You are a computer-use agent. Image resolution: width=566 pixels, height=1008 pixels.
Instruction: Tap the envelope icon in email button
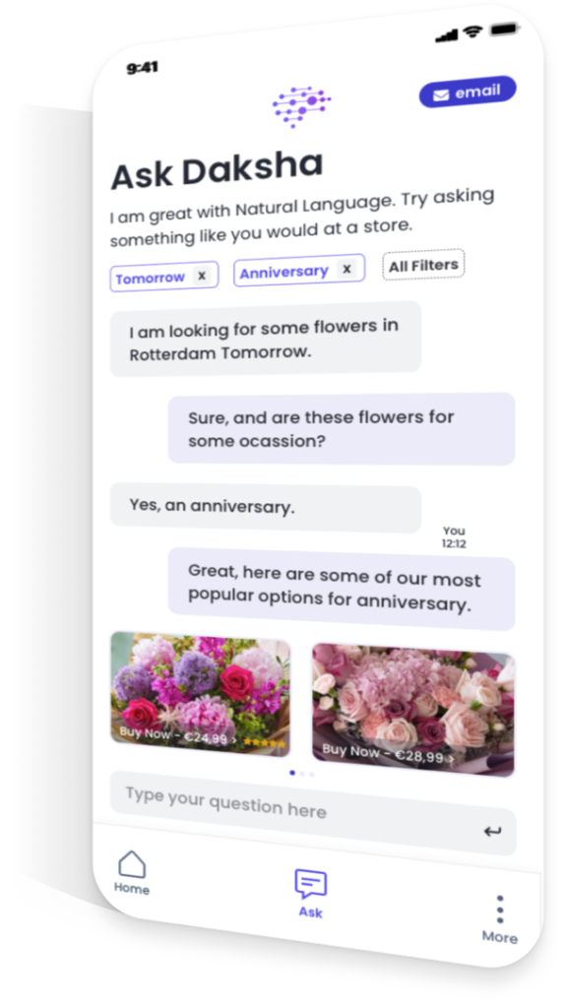point(441,95)
